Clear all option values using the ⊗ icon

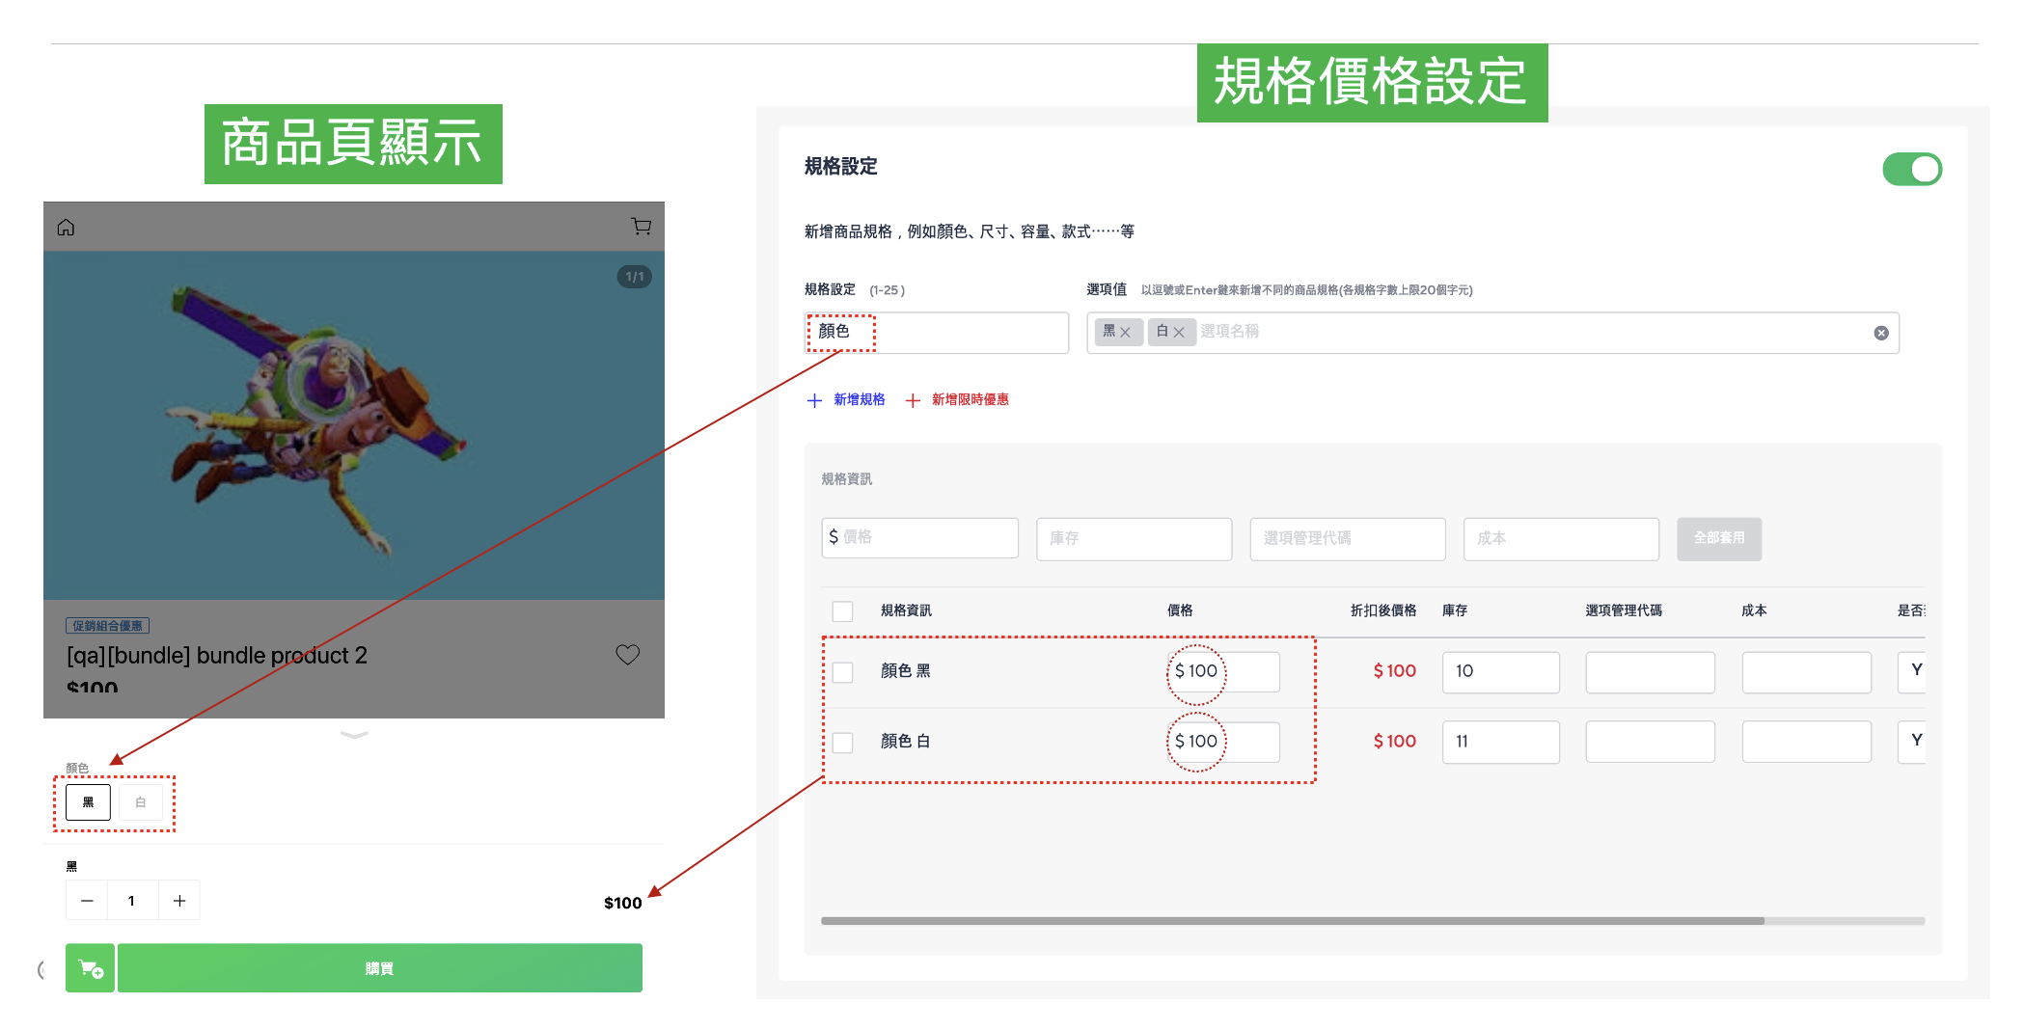pyautogui.click(x=1880, y=333)
